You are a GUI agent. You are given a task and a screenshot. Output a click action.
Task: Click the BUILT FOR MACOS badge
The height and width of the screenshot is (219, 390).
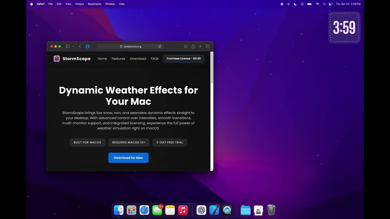point(87,142)
